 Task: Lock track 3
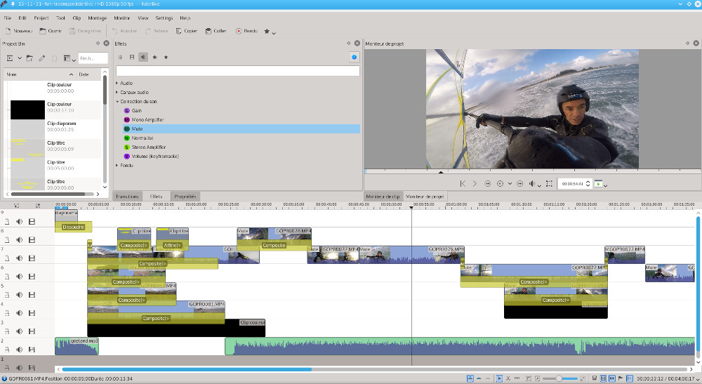[x=7, y=331]
